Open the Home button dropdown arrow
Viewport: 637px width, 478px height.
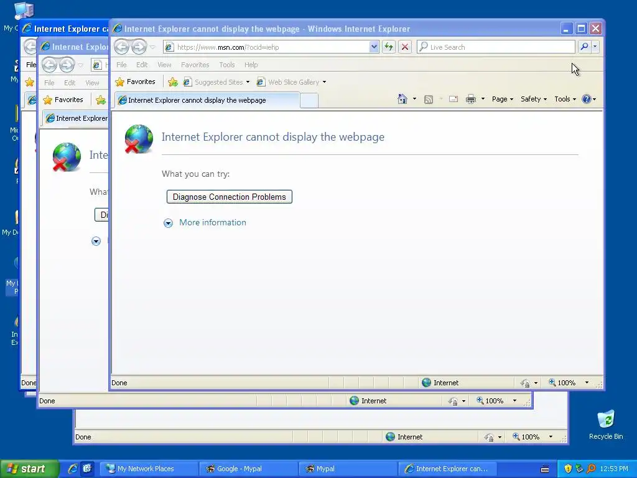[x=414, y=99]
